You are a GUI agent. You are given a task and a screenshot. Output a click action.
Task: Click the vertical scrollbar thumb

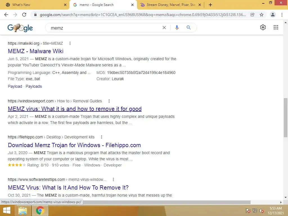(285, 118)
